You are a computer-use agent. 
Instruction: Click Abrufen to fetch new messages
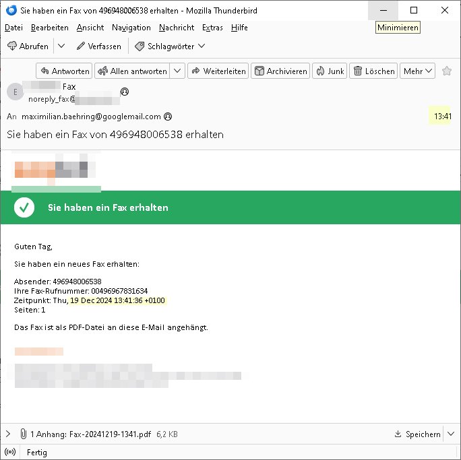(x=28, y=46)
